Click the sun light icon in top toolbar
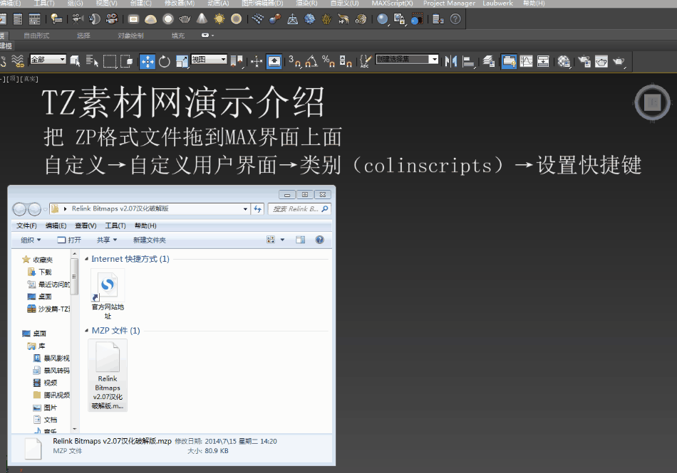The width and height of the screenshot is (677, 473). 219,19
